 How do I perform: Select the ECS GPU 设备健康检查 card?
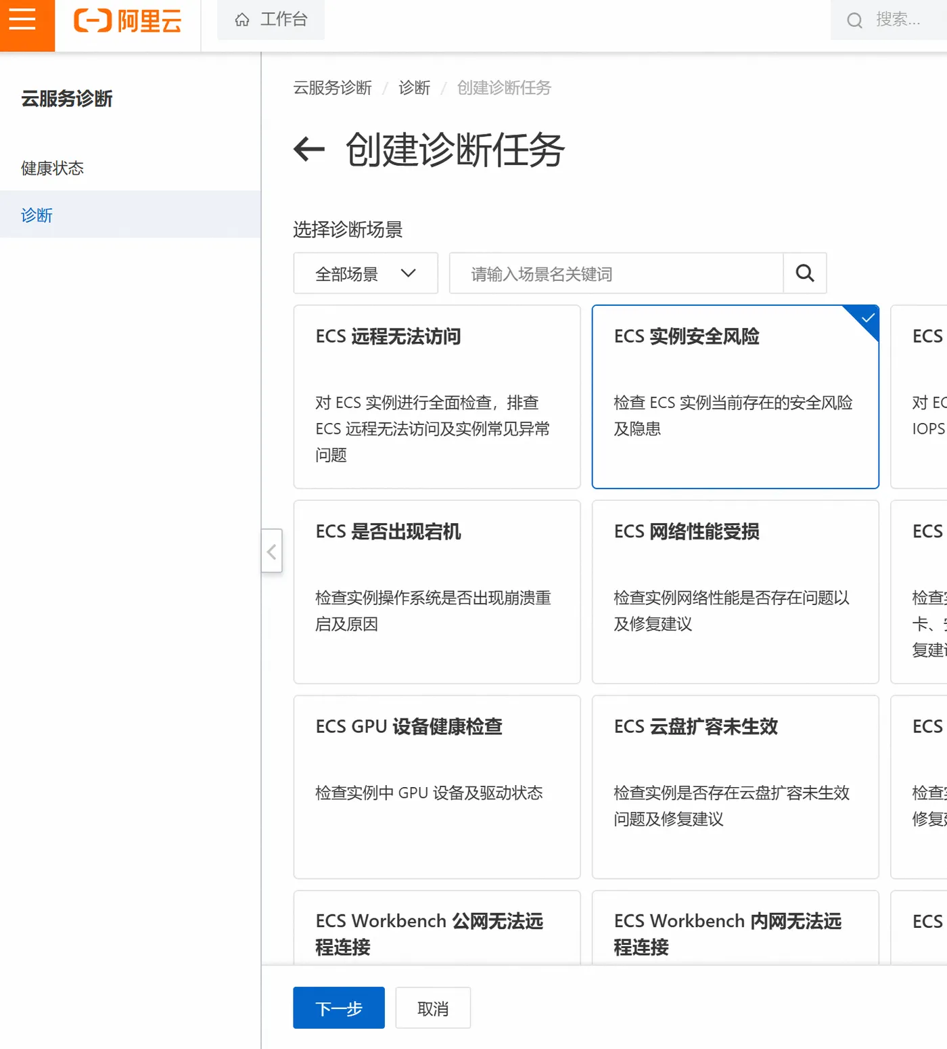(x=437, y=787)
